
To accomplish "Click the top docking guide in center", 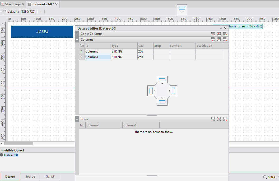I will [162, 80].
